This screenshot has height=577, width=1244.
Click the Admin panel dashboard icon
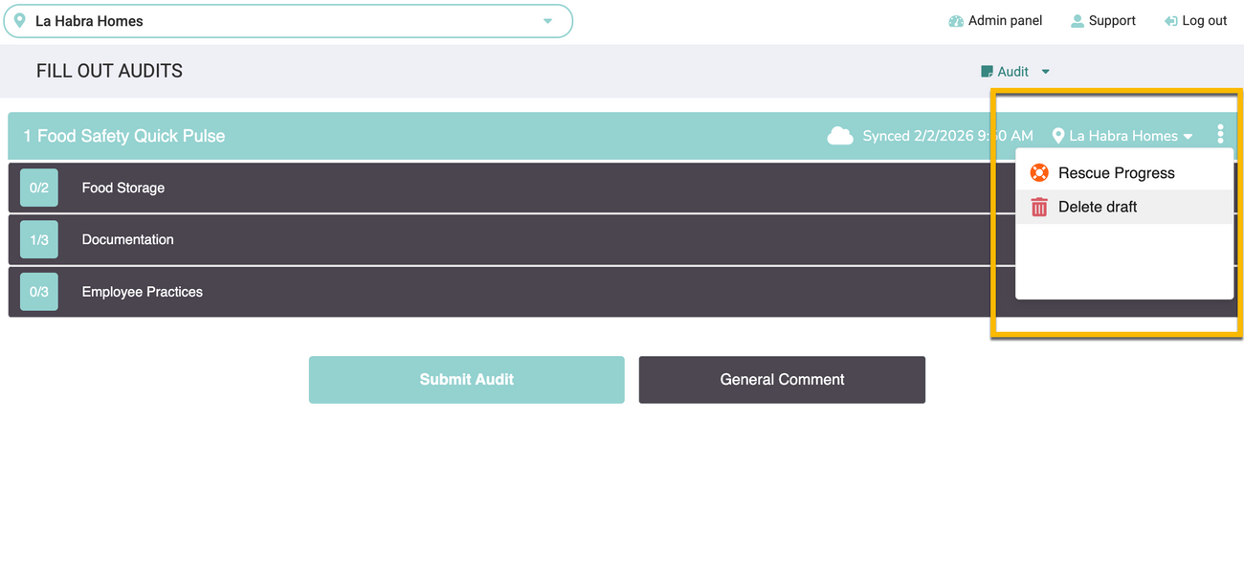coord(955,21)
